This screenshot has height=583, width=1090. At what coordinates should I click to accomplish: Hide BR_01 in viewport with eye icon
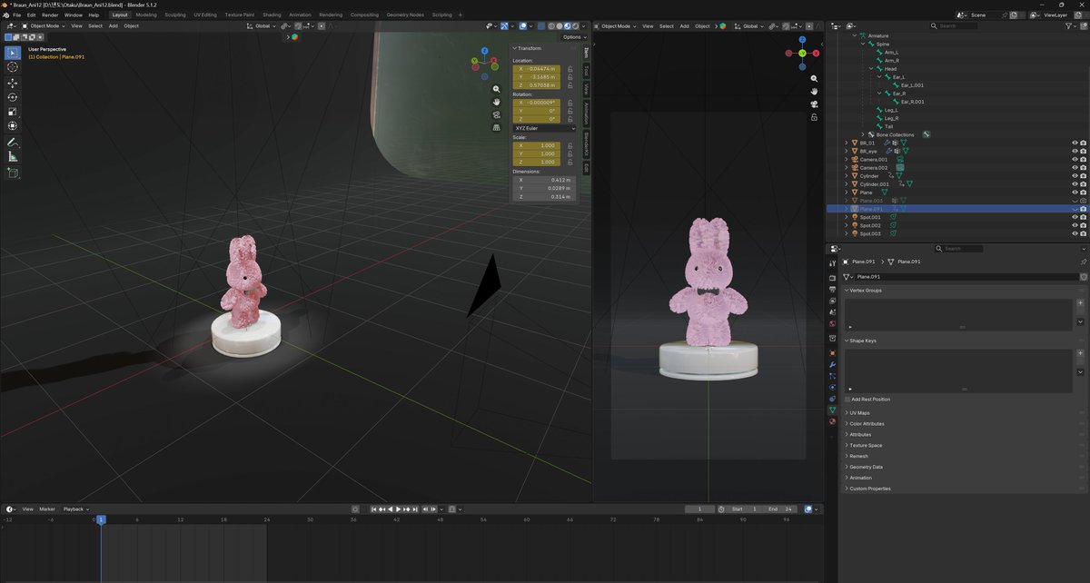point(1075,143)
